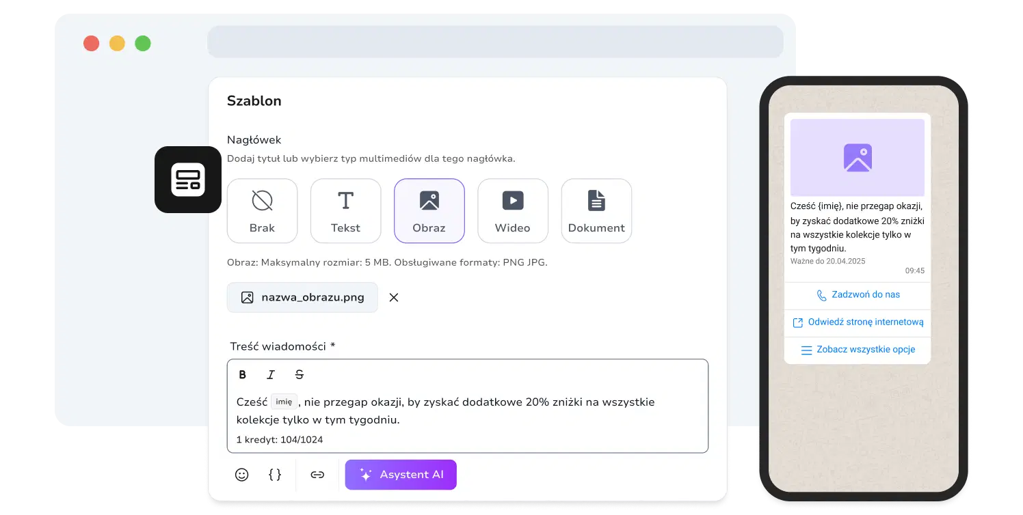Image resolution: width=1023 pixels, height=515 pixels.
Task: Tap Zadzwoń do nas in phone preview
Action: [858, 295]
